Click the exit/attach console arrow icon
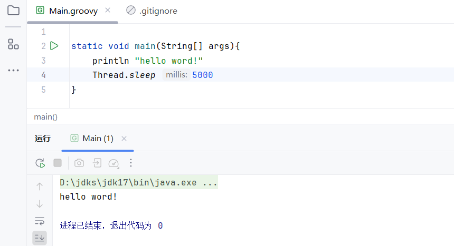This screenshot has height=246, width=454. click(97, 163)
